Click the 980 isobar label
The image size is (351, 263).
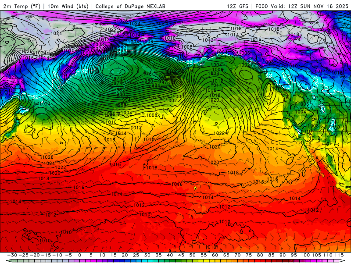coord(149,81)
